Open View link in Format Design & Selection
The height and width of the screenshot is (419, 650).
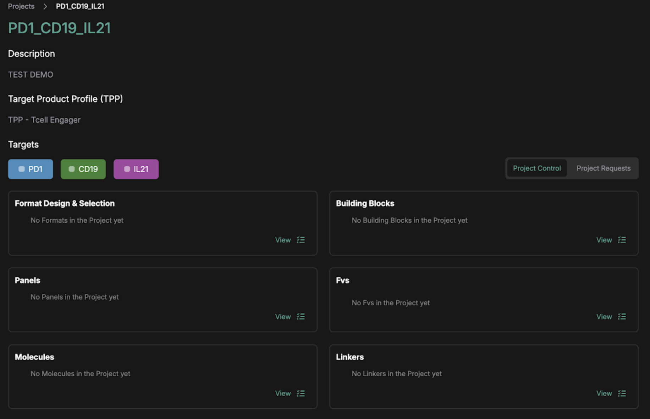click(x=283, y=240)
